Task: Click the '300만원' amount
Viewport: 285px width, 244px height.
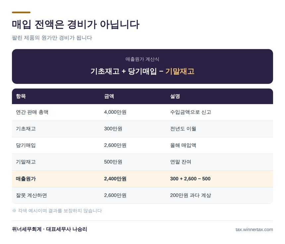Action: pos(113,129)
